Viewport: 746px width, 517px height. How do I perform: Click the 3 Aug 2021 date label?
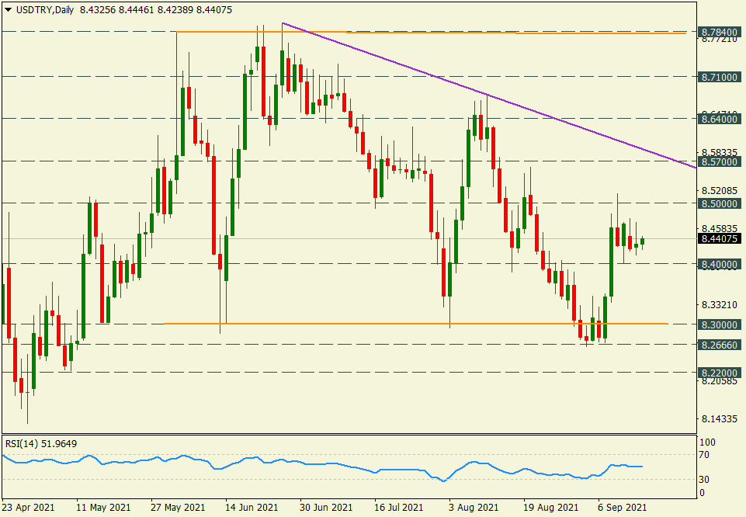pyautogui.click(x=474, y=508)
